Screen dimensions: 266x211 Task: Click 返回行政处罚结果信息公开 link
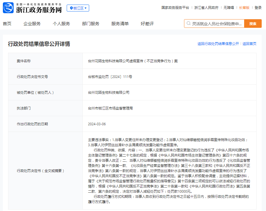point(218,44)
